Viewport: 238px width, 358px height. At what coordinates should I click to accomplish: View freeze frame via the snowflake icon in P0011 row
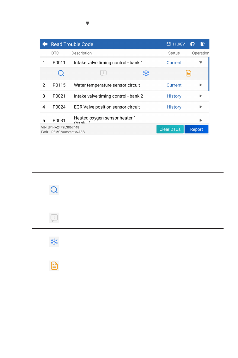[x=146, y=73]
